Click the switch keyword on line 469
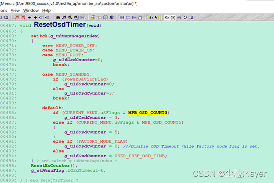The width and height of the screenshot is (274, 183). click(39, 36)
